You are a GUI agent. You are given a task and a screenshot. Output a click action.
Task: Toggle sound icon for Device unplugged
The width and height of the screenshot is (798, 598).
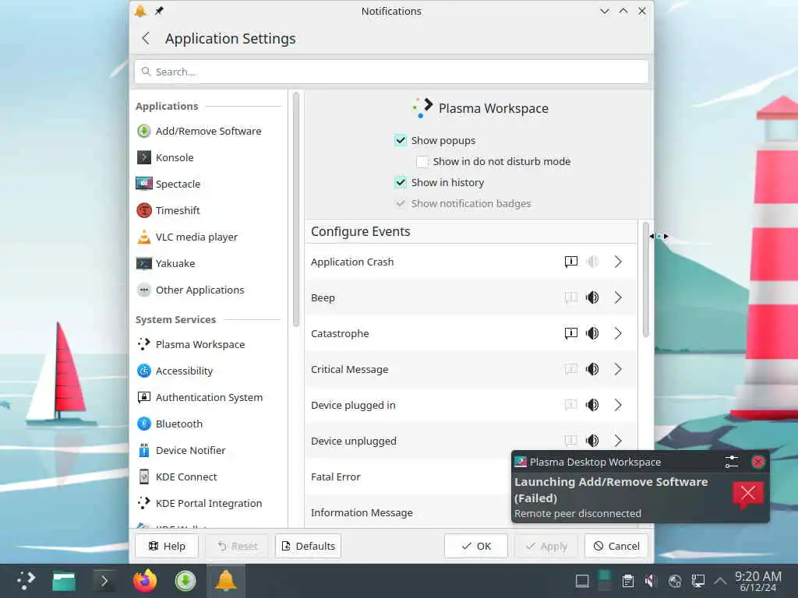592,441
